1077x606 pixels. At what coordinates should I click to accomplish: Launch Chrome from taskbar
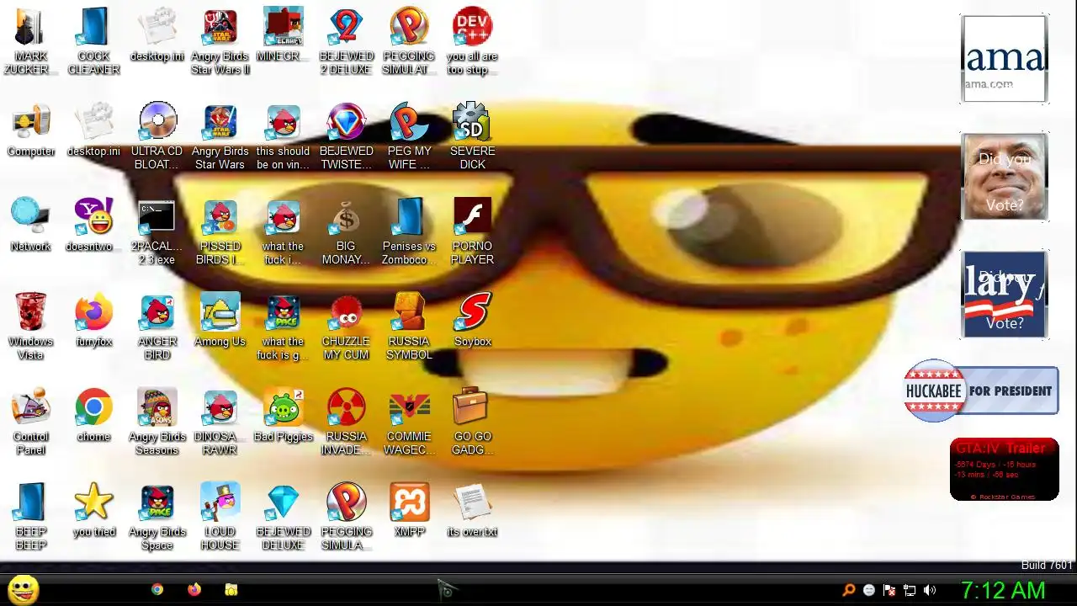click(157, 590)
